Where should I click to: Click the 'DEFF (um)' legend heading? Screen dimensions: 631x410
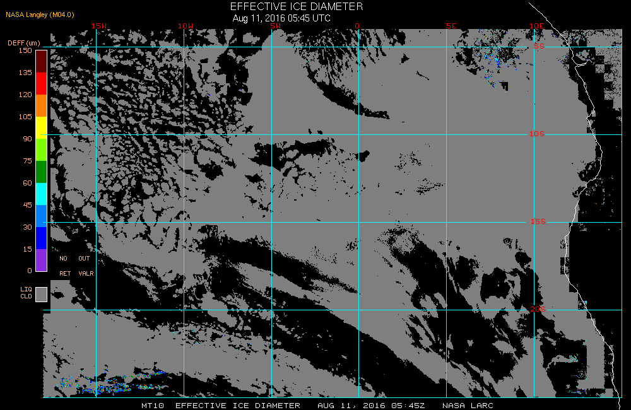pos(24,43)
